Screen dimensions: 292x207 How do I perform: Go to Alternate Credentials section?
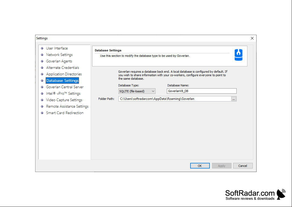63,68
